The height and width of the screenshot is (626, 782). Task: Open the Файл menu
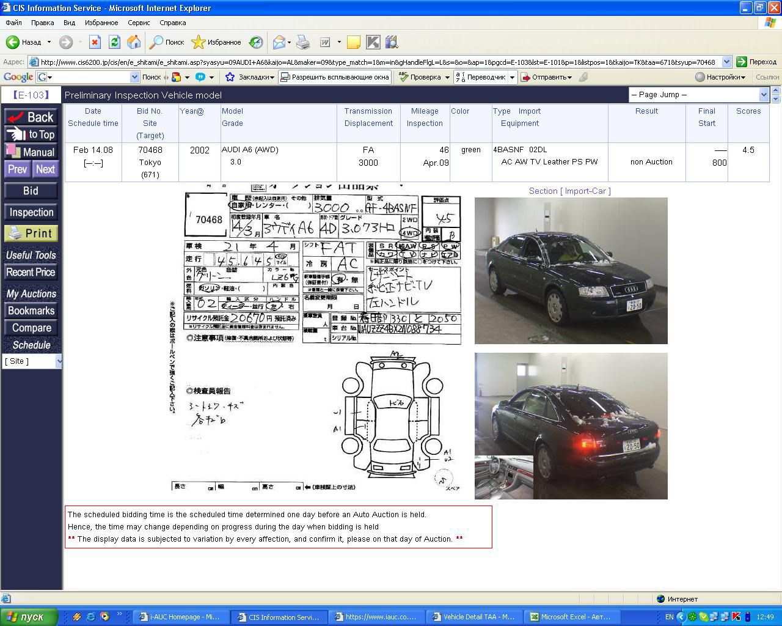pos(13,23)
